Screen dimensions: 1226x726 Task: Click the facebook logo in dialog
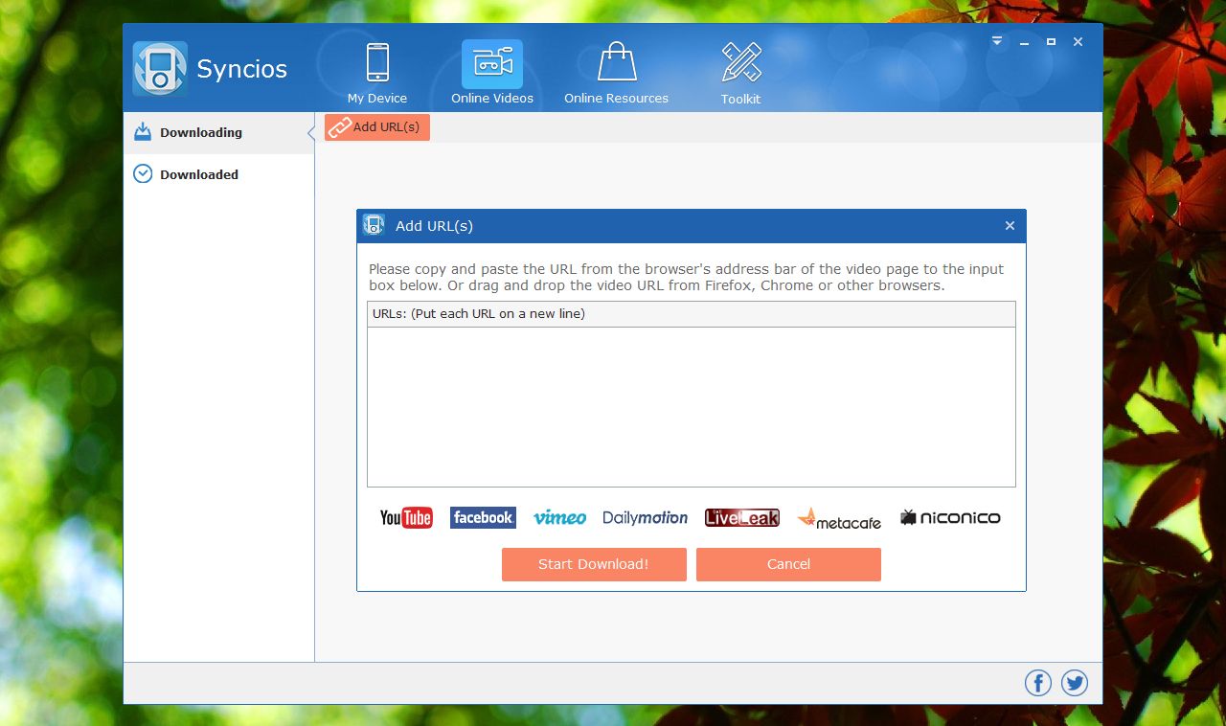(483, 517)
